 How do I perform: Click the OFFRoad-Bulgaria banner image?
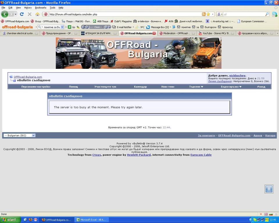(x=138, y=53)
